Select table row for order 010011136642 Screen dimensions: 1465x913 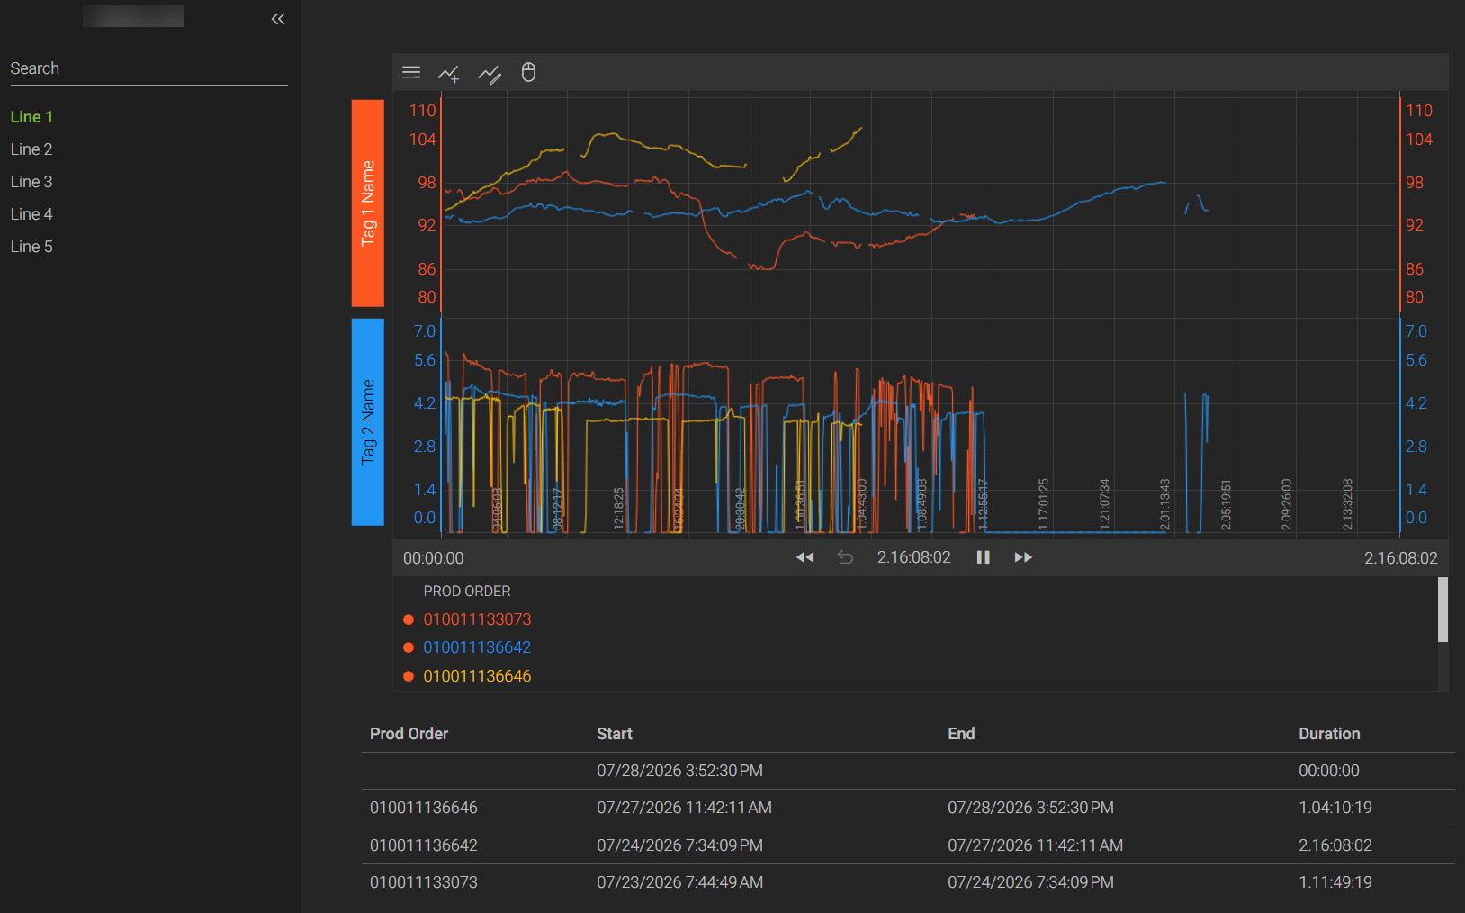(x=908, y=845)
